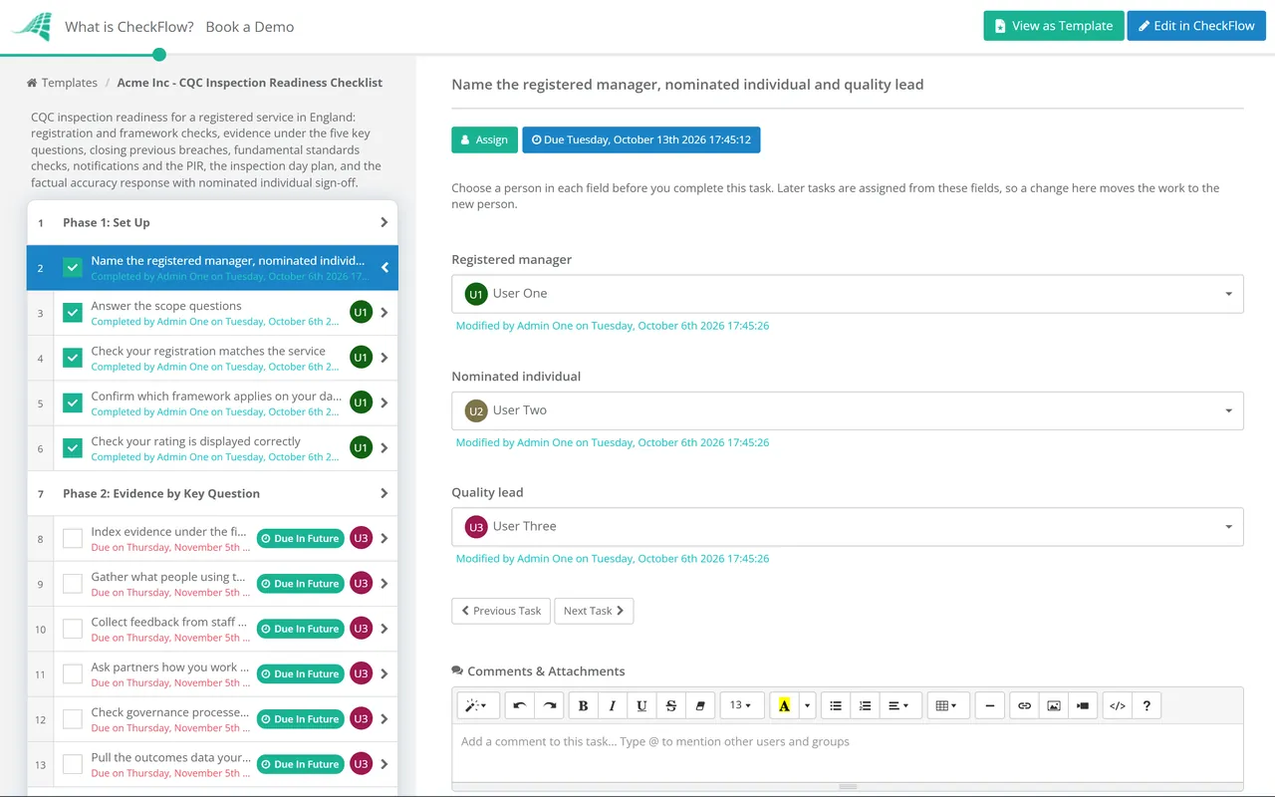Image resolution: width=1275 pixels, height=797 pixels.
Task: Toggle underline formatting in comment editor
Action: [641, 705]
